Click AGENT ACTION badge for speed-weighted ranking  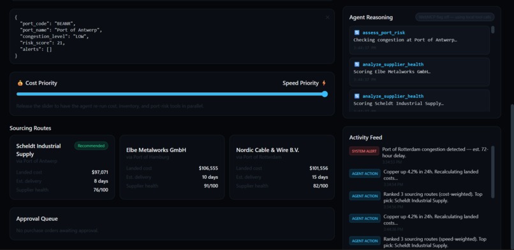365,241
